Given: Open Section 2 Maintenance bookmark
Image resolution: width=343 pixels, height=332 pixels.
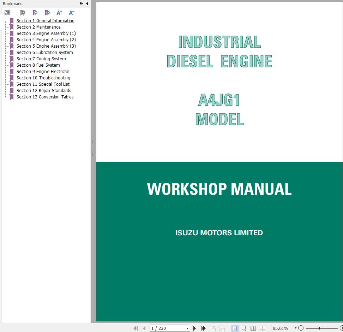Looking at the screenshot, I should 38,27.
